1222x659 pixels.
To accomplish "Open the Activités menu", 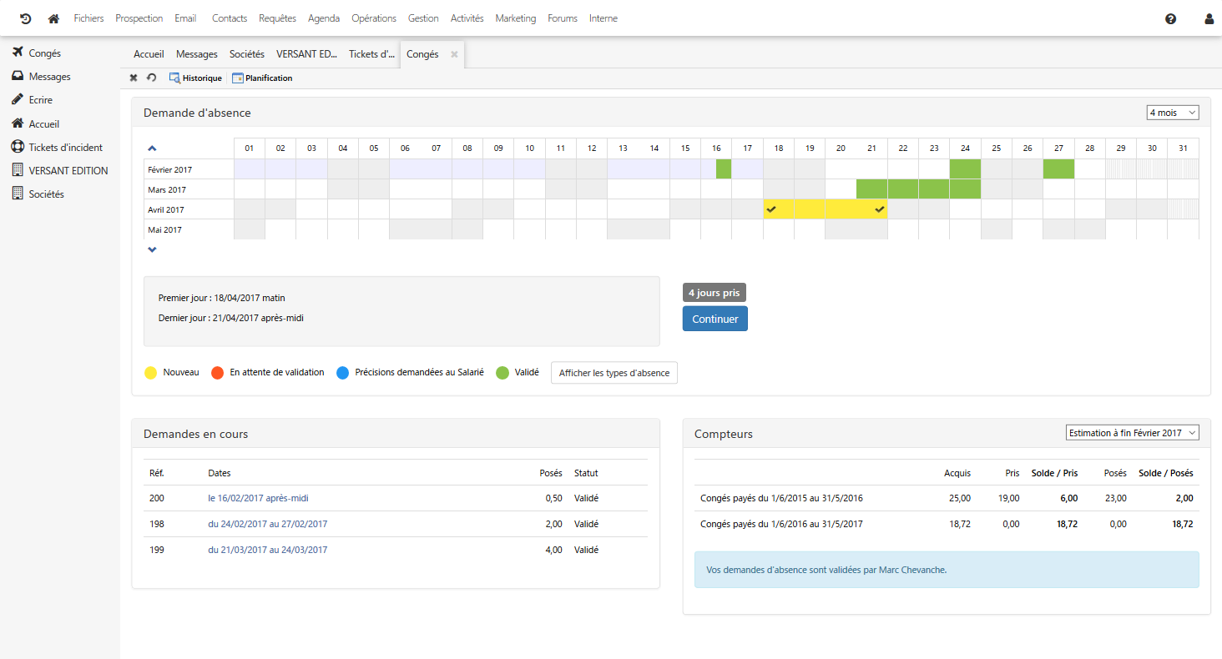I will pyautogui.click(x=467, y=18).
